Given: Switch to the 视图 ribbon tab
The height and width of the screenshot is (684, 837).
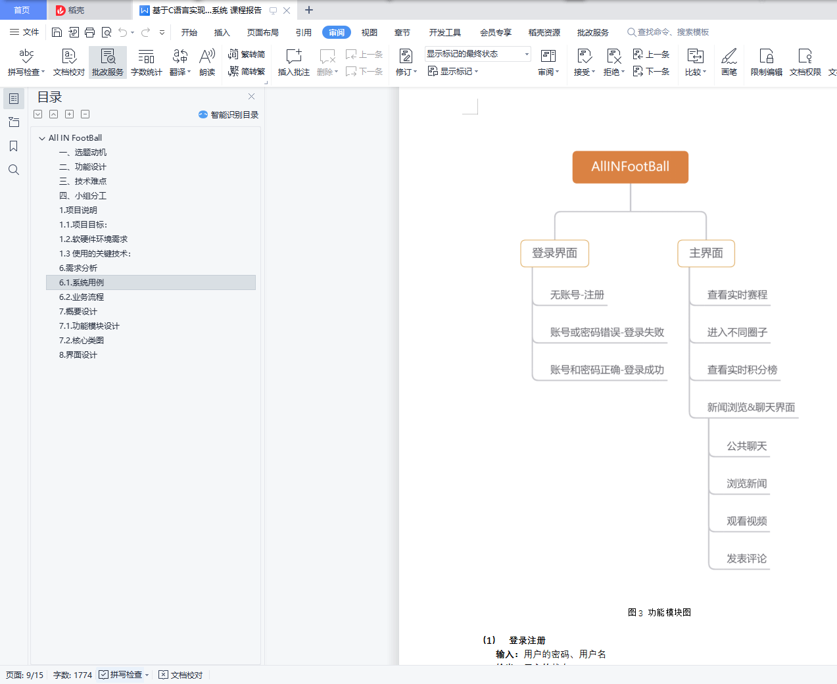Looking at the screenshot, I should 370,32.
